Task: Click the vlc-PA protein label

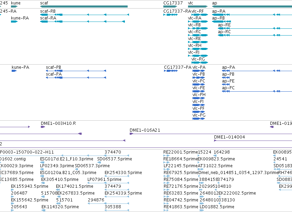Action: (x=199, y=67)
